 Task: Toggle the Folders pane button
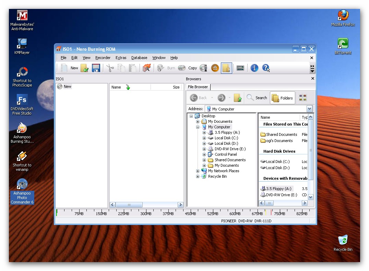283,98
